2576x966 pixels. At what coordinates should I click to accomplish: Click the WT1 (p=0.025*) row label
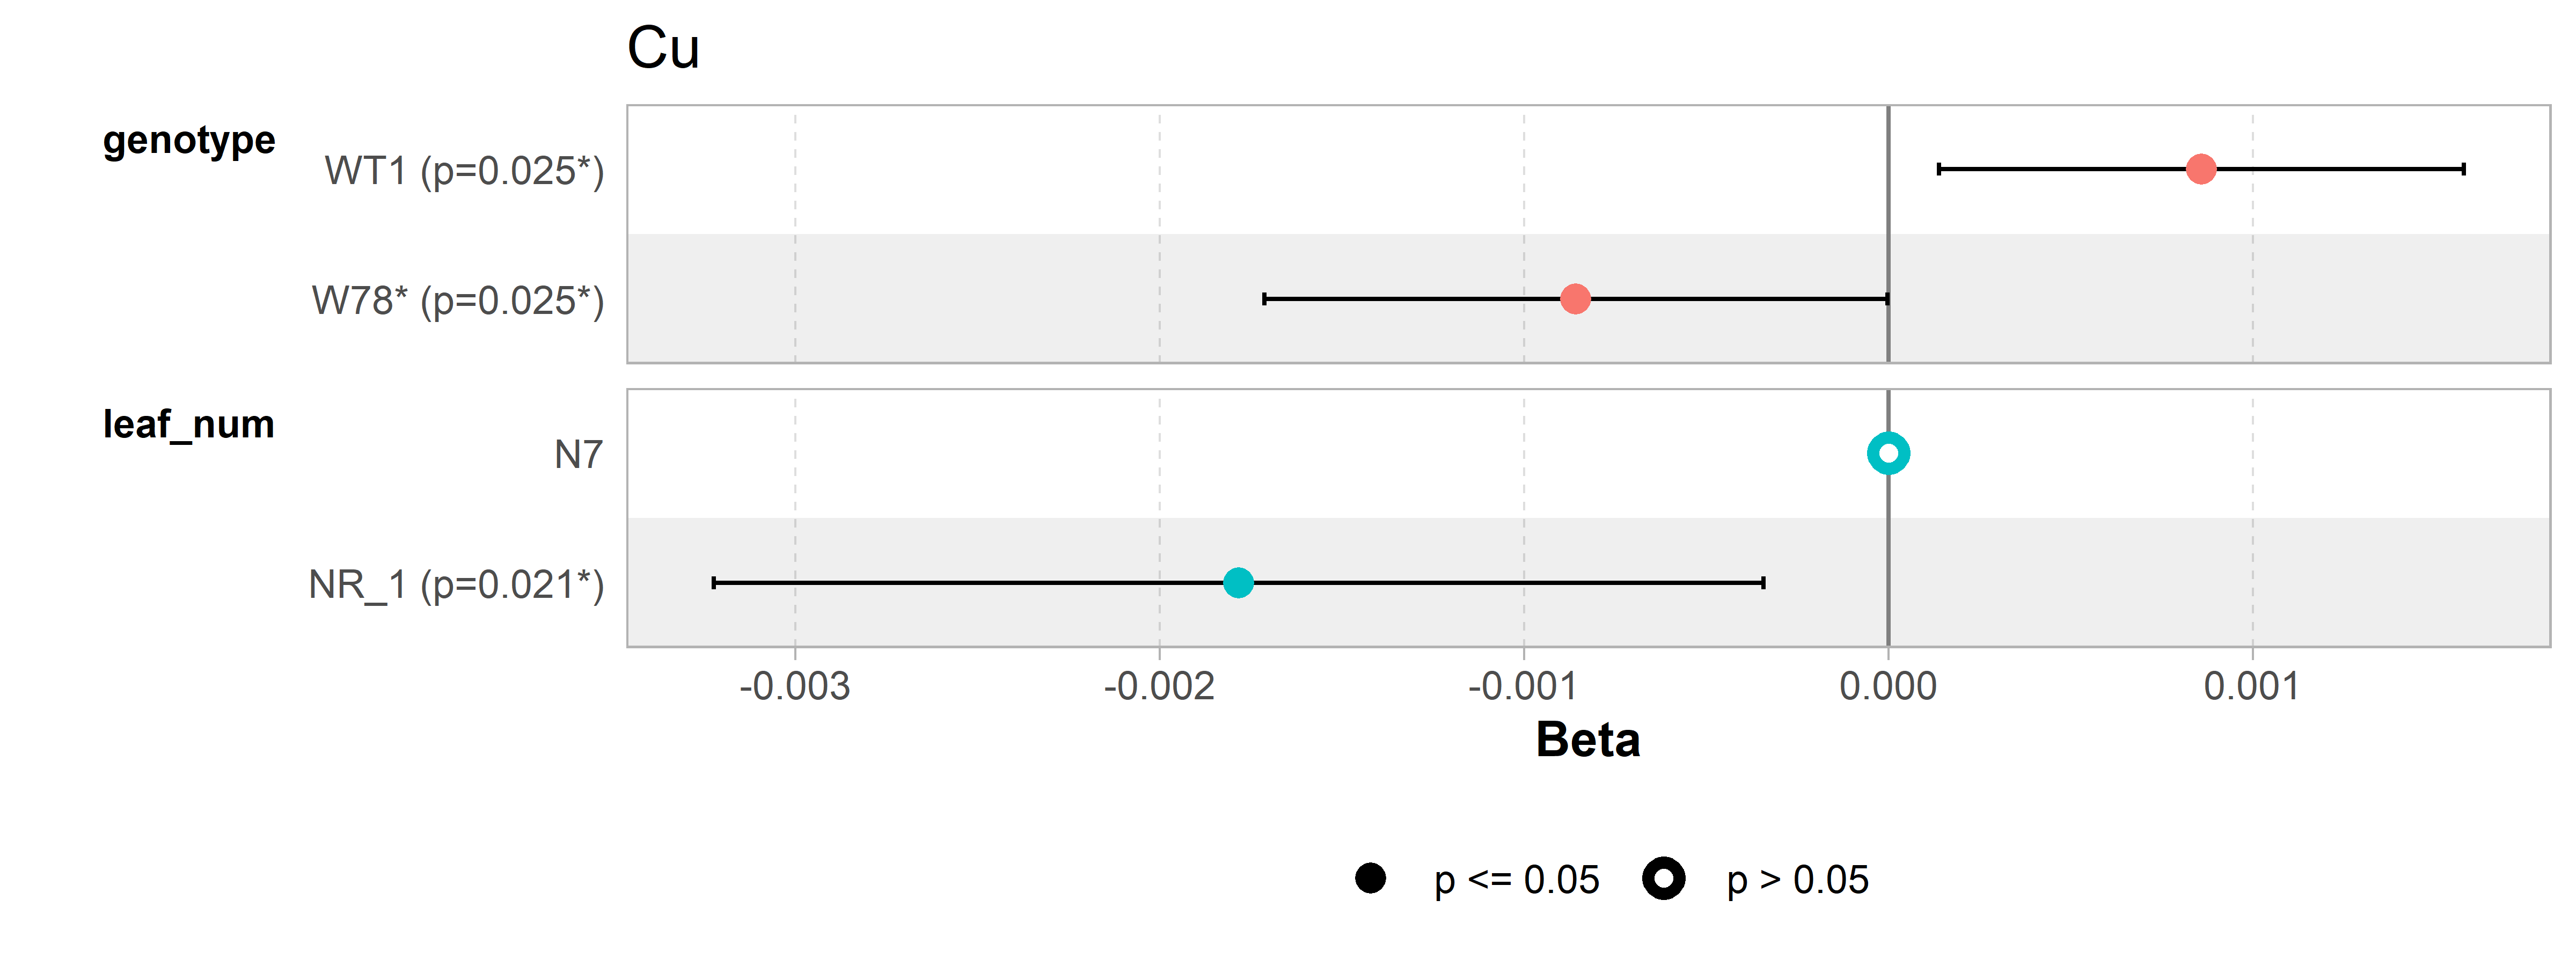click(x=464, y=171)
